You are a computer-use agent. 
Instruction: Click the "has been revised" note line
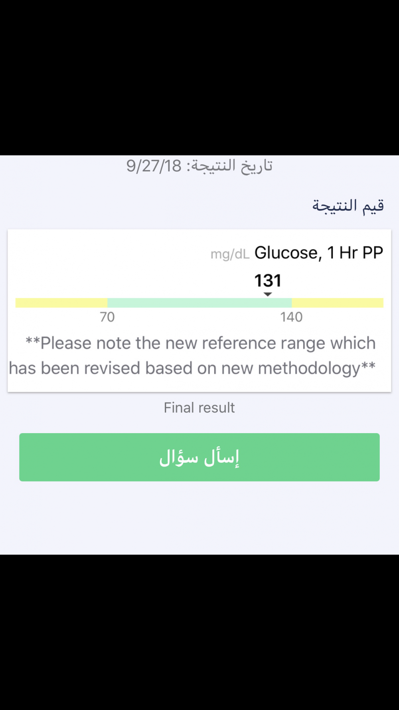click(x=192, y=368)
